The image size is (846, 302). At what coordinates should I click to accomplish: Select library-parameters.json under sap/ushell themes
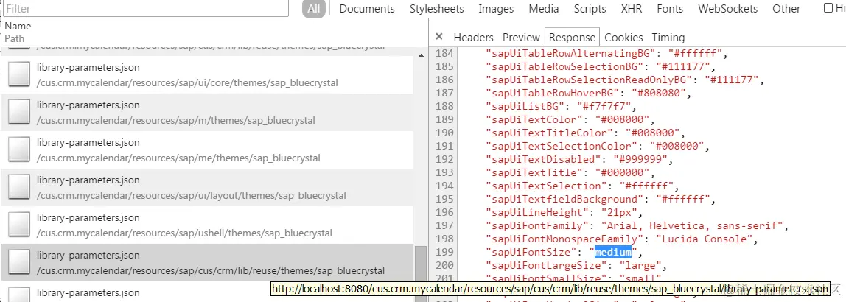coord(206,225)
